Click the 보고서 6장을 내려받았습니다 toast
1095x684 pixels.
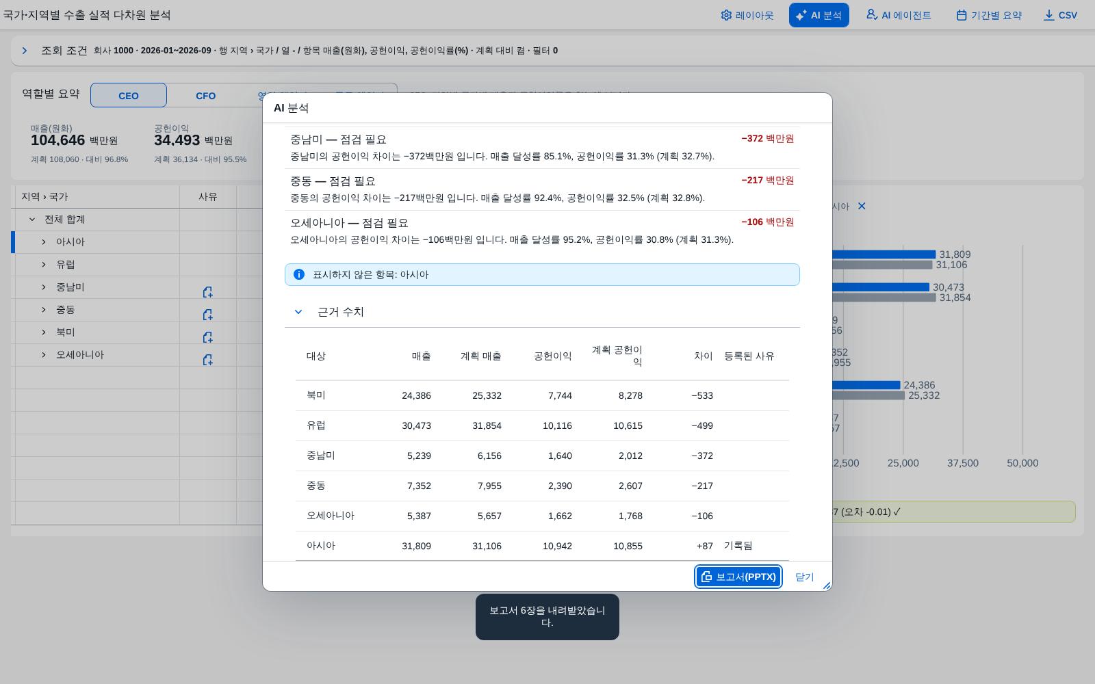point(547,617)
